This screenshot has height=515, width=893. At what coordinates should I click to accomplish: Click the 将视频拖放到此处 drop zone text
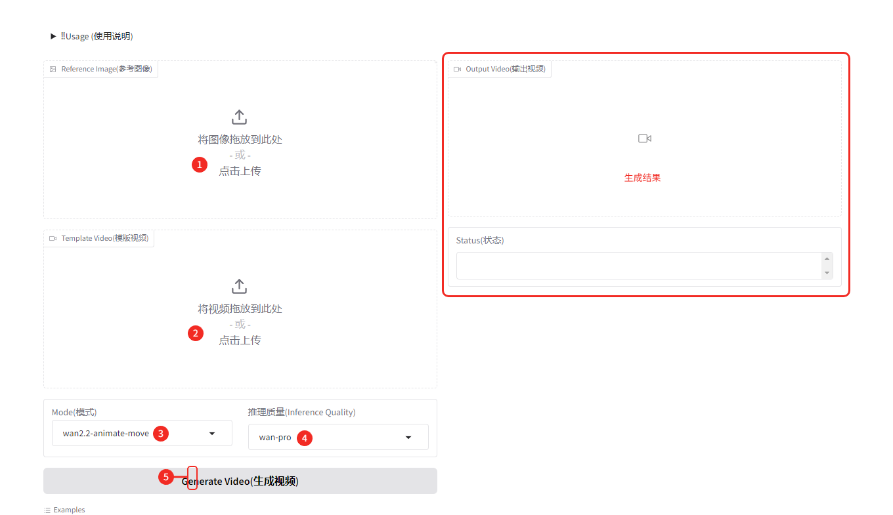[240, 309]
